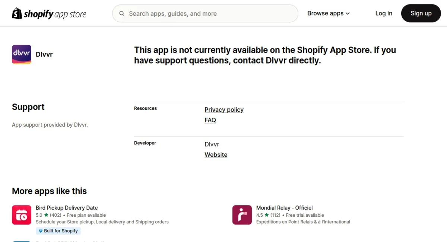The height and width of the screenshot is (242, 447).
Task: Click the star rating beside 4.5
Action: point(267,215)
